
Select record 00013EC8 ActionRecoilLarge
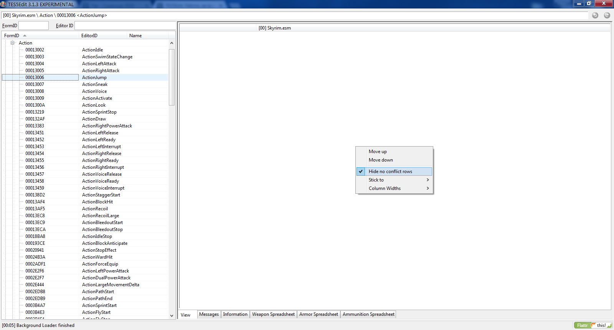click(x=85, y=216)
